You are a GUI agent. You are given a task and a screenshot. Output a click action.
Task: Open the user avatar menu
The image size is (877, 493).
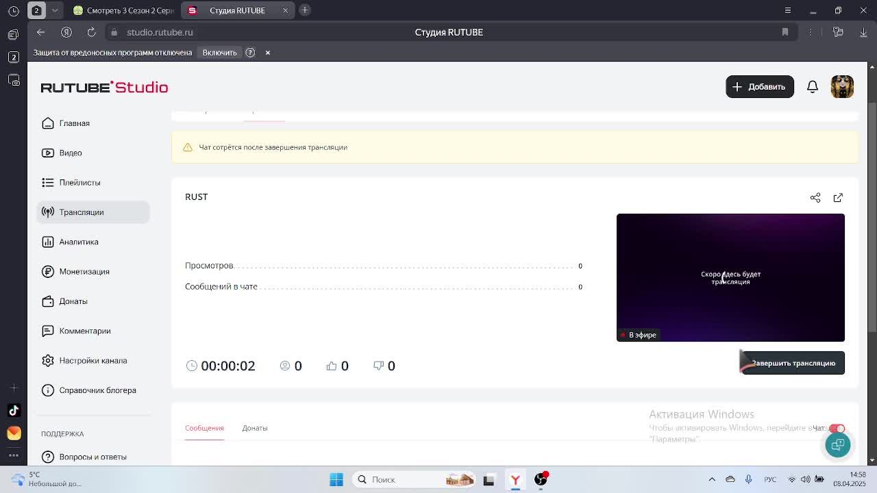(842, 87)
